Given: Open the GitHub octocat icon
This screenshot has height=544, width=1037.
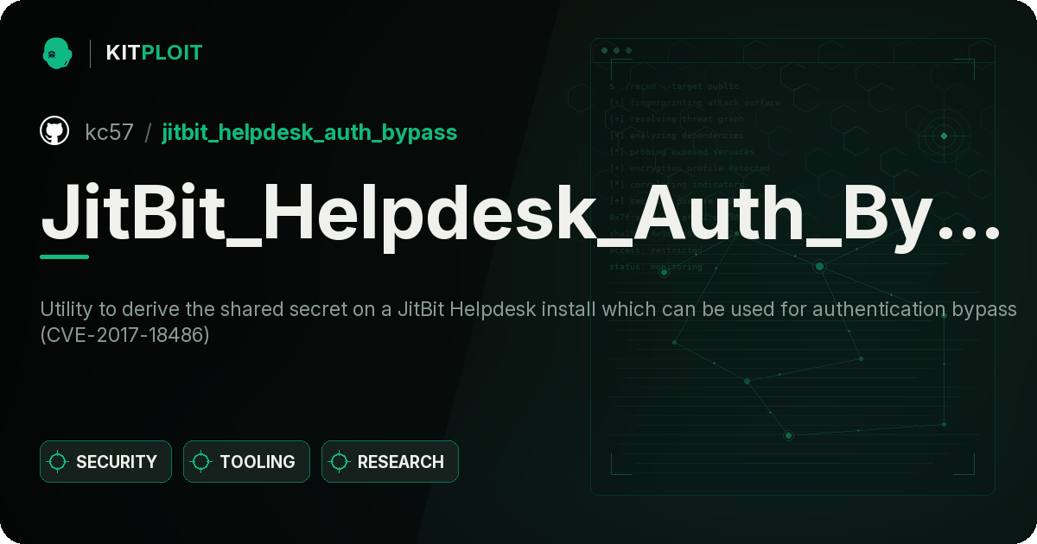Looking at the screenshot, I should point(54,131).
